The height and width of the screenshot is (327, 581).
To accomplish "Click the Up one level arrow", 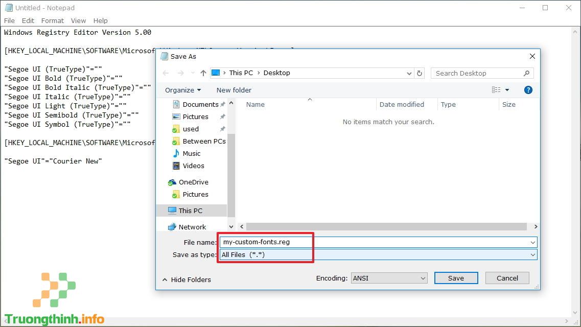I will [x=203, y=73].
